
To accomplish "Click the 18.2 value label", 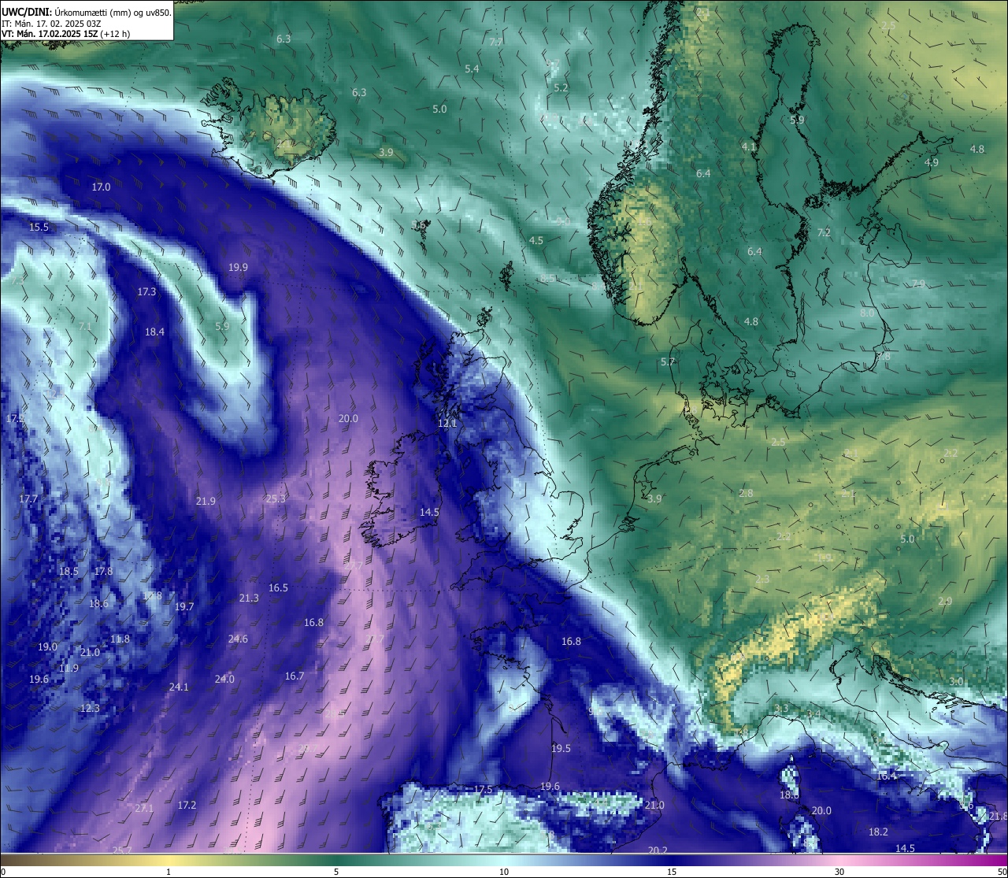I will tap(878, 832).
